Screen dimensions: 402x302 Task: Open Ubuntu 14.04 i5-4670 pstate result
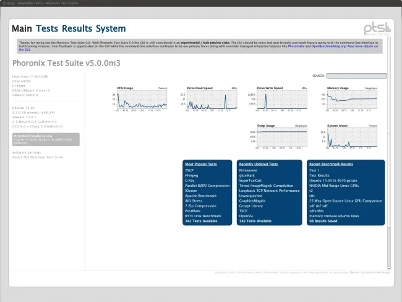coord(333,181)
